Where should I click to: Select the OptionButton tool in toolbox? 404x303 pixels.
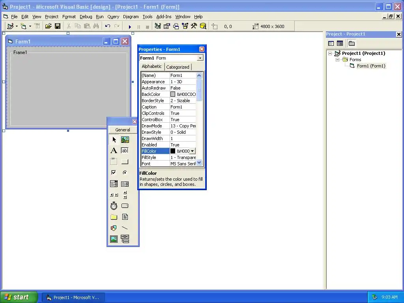[x=125, y=173]
